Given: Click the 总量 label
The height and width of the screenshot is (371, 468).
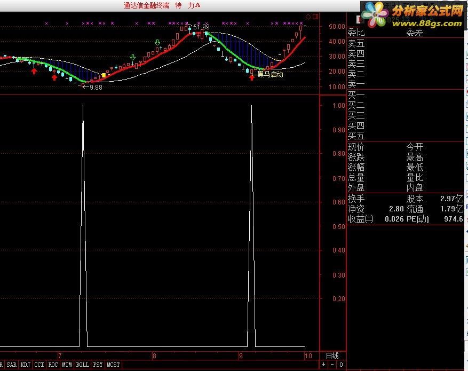Looking at the screenshot, I should point(356,178).
